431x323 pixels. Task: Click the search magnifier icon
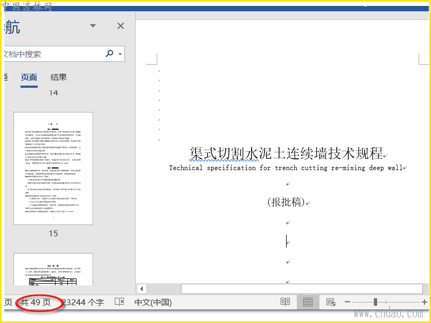click(x=109, y=53)
